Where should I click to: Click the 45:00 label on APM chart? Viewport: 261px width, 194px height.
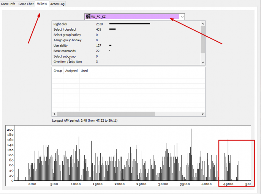(228, 184)
